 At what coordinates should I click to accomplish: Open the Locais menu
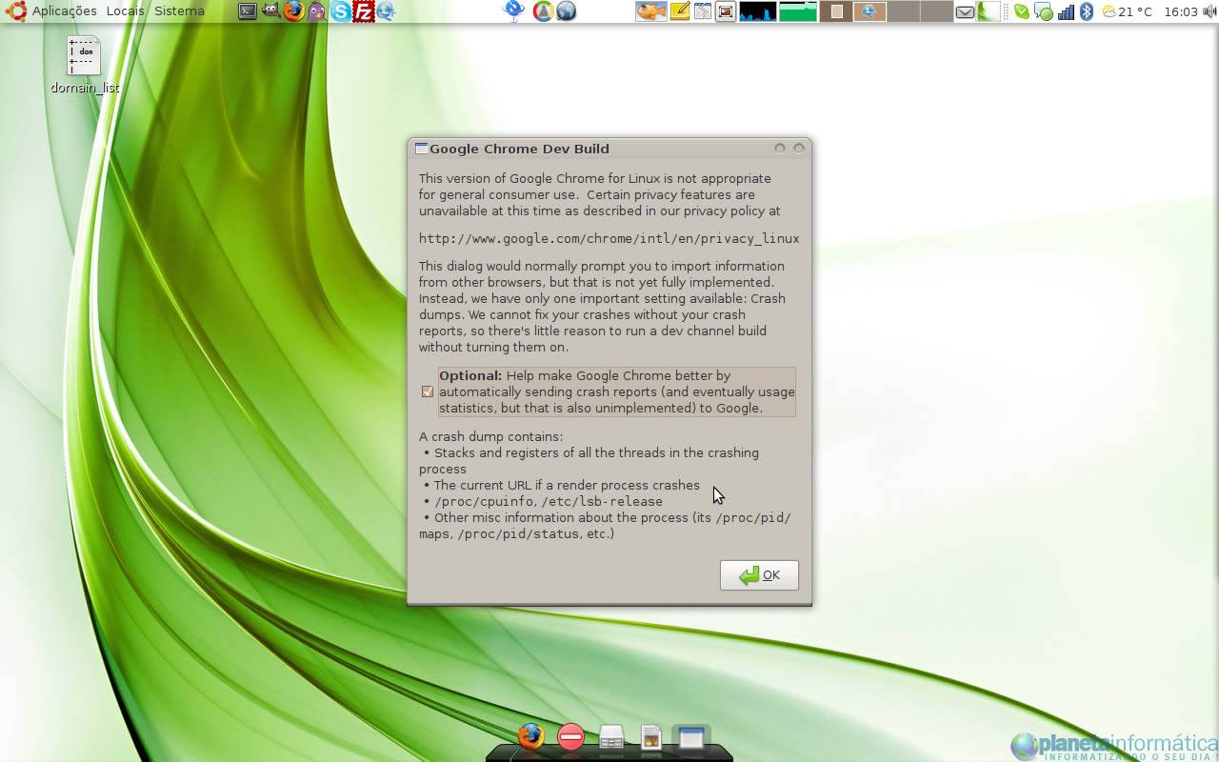(126, 11)
